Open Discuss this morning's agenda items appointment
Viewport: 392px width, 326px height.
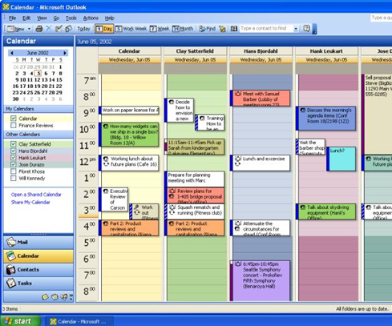(326, 119)
